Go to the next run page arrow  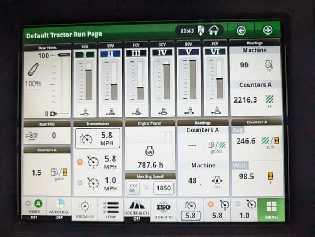tap(268, 30)
